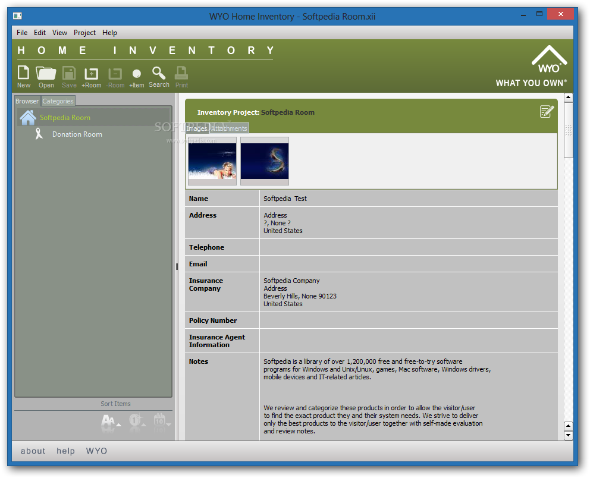Click the 'Notes' label
This screenshot has width=590, height=478.
click(x=198, y=361)
